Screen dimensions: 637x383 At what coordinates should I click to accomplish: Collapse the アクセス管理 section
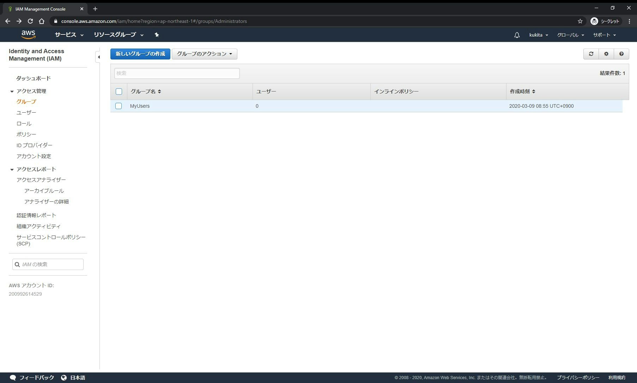tap(12, 92)
